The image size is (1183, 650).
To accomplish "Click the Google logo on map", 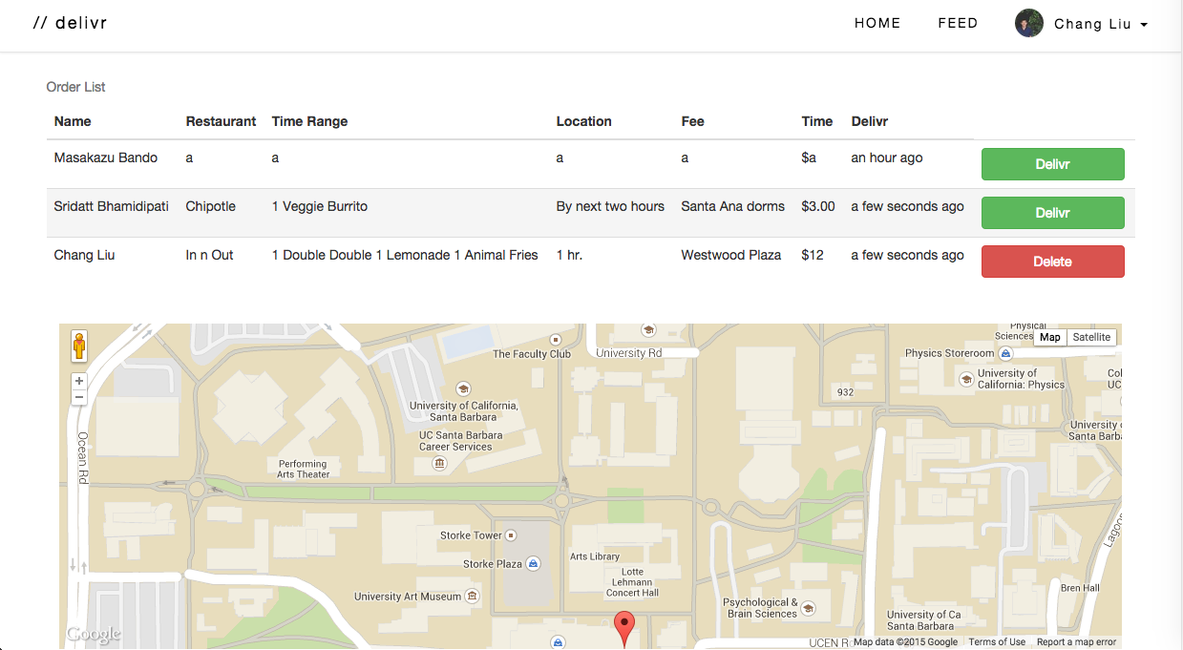I will tap(94, 634).
